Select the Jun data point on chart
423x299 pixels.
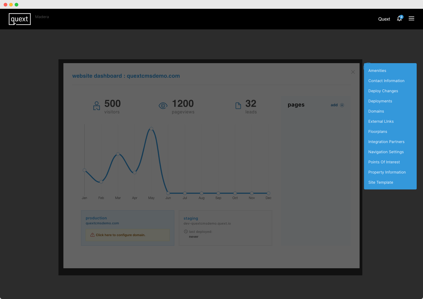tap(168, 193)
